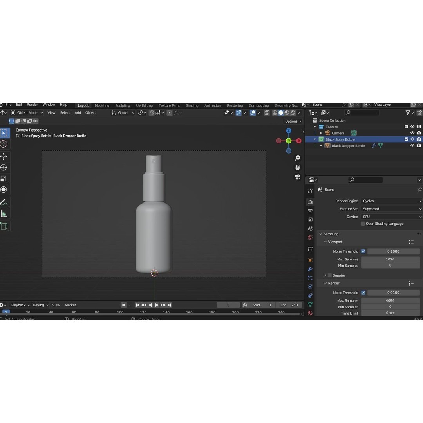The image size is (423, 423).
Task: Open the viewport Options dropdown
Action: click(x=293, y=121)
